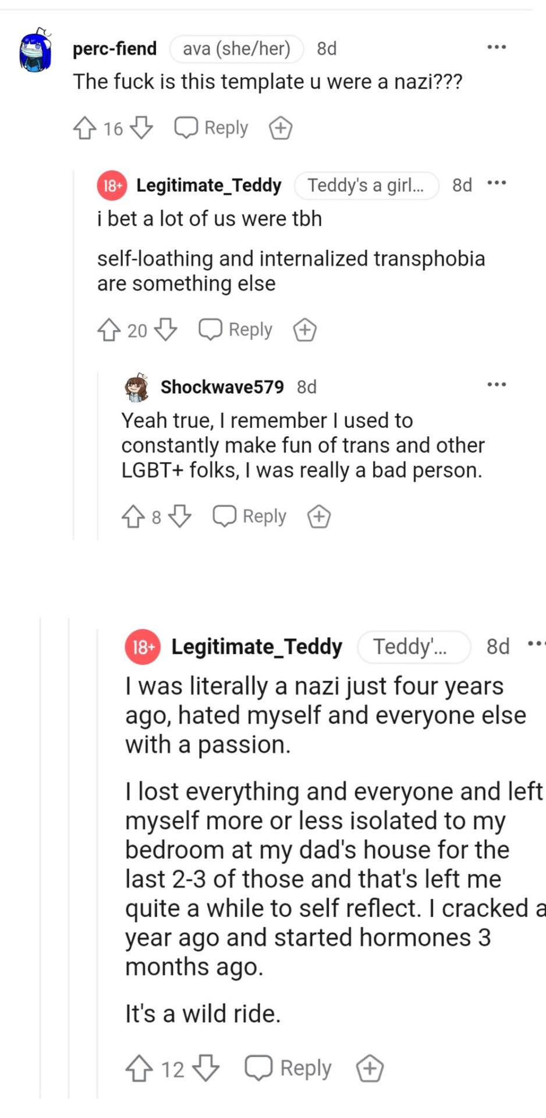Viewport: 546px width, 1118px height.
Task: Open Shockwave579's username link
Action: click(x=222, y=387)
